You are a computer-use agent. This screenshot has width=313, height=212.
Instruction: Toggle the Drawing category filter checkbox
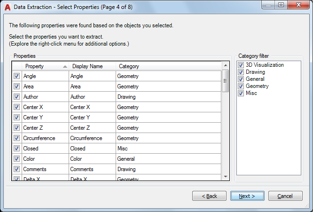click(241, 72)
